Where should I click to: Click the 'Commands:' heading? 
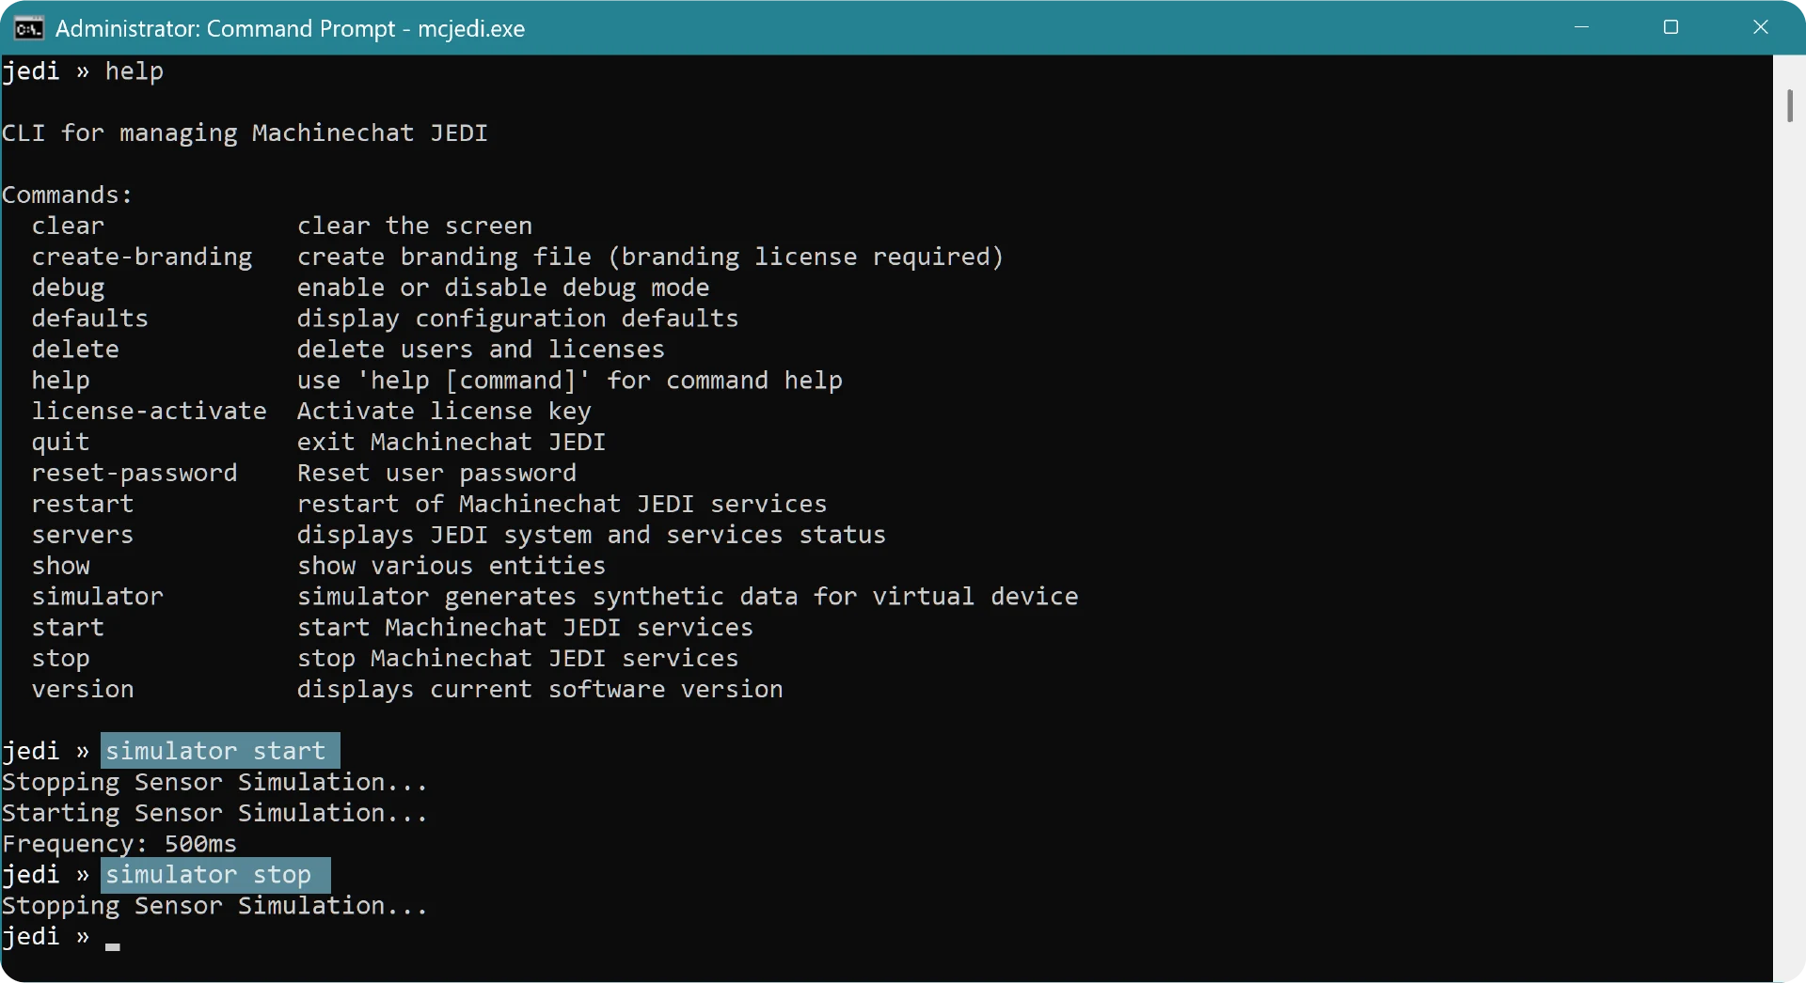click(x=68, y=195)
